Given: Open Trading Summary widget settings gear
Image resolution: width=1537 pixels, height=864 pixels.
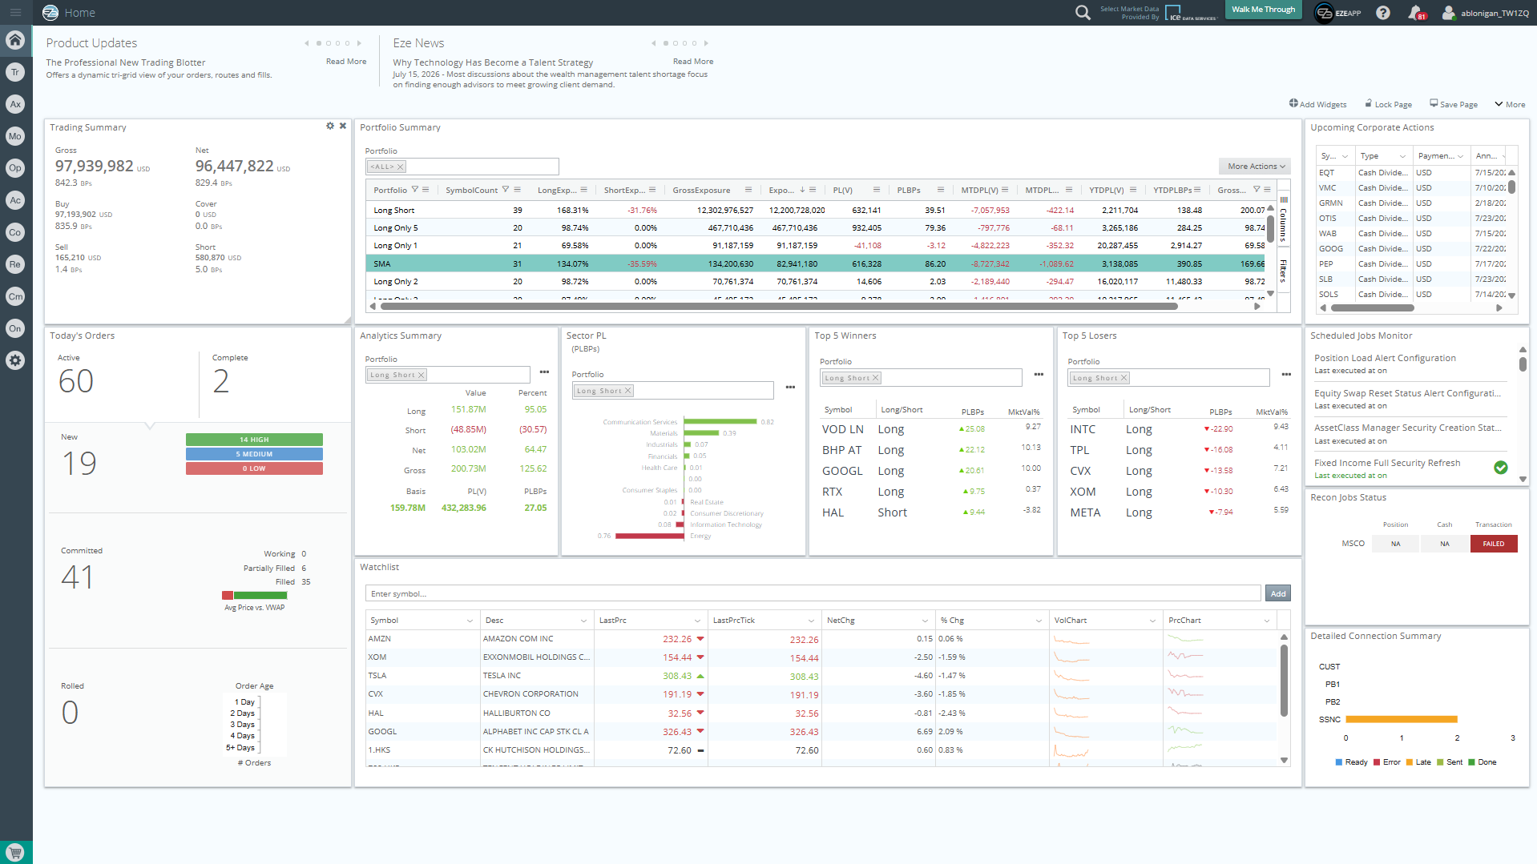Looking at the screenshot, I should pos(330,127).
